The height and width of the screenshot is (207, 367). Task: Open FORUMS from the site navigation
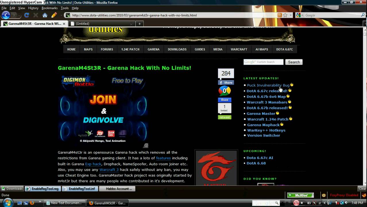[x=107, y=49]
